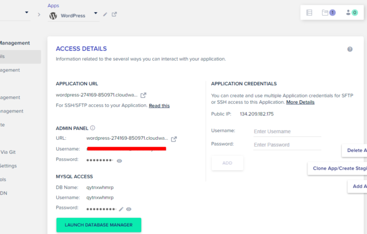The height and width of the screenshot is (234, 367).
Task: Open the WordPress app external link icon in breadcrumb
Action: [114, 14]
